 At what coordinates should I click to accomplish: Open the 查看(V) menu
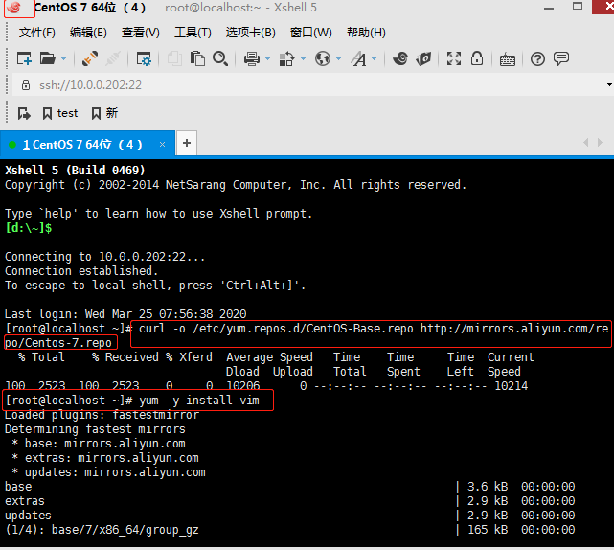[141, 33]
